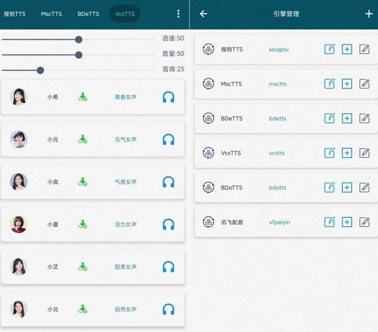Share the 讯飞配音 engine entry
378x332 pixels.
pos(329,222)
